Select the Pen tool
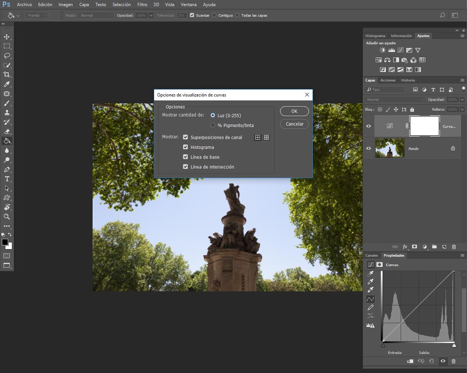The width and height of the screenshot is (467, 373). pos(6,169)
